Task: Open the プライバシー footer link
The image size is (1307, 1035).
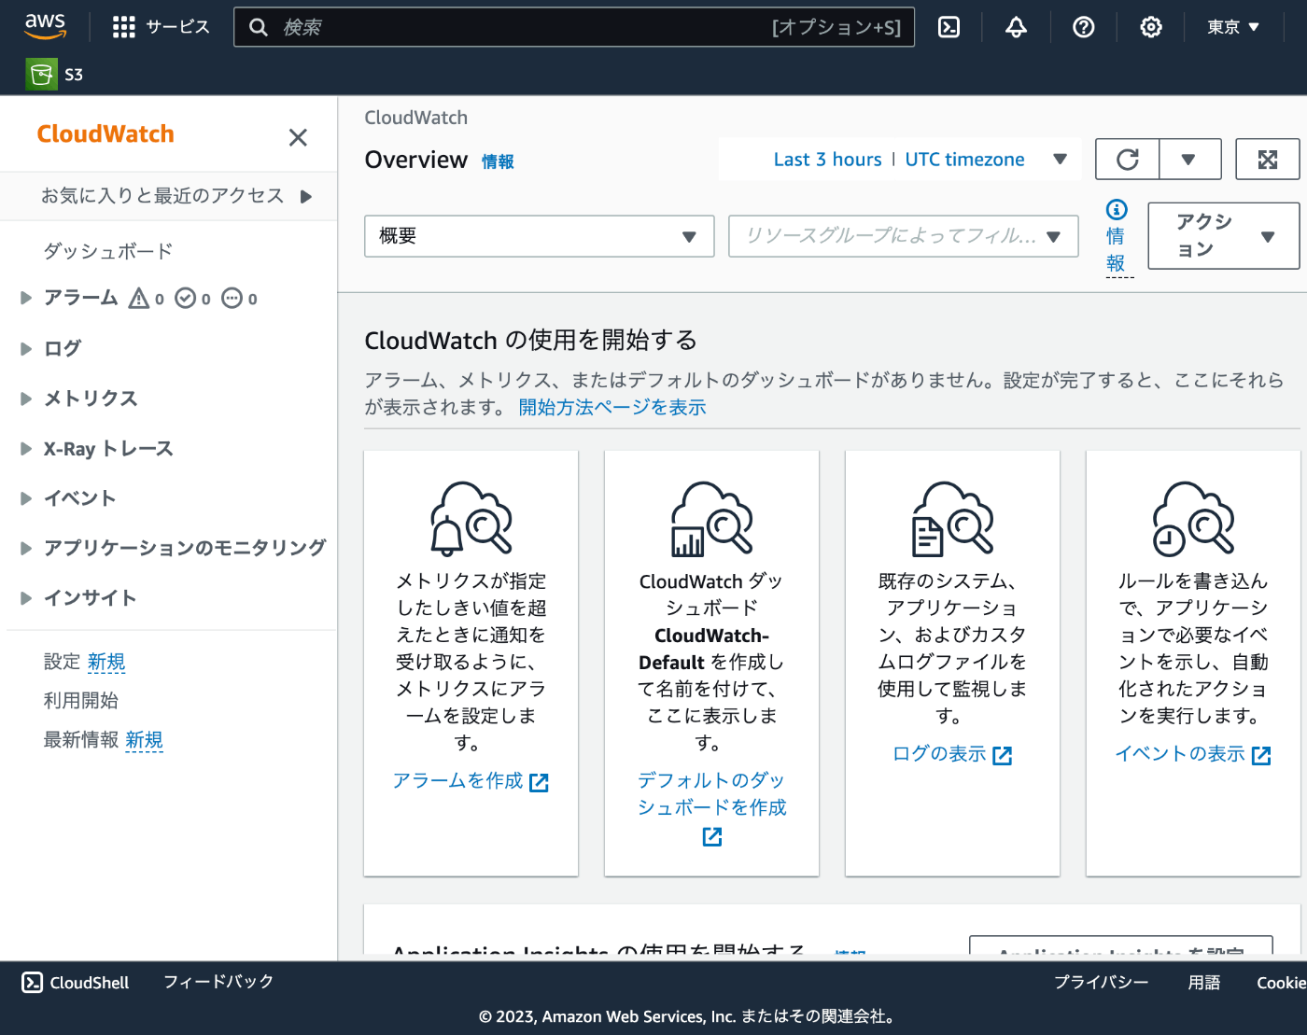Action: coord(1102,982)
